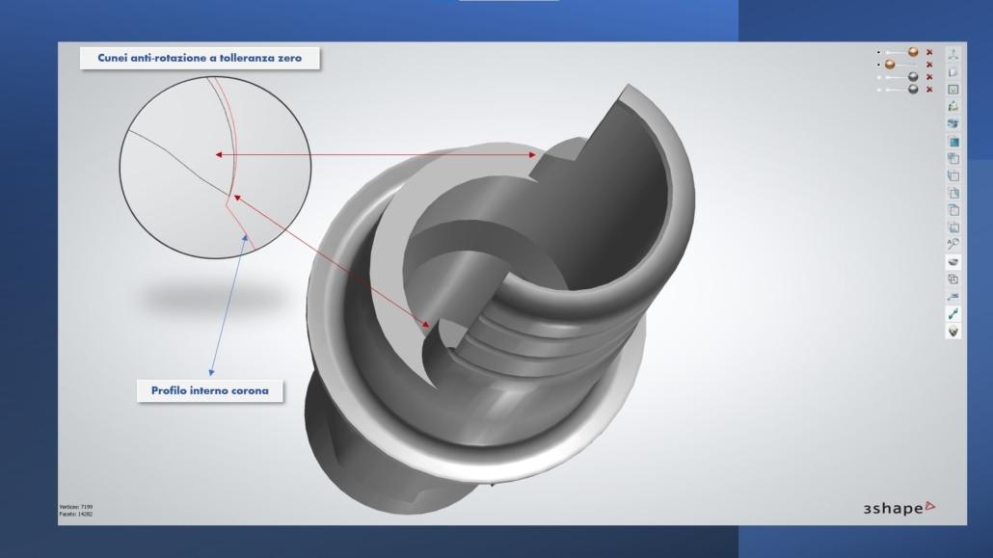
Task: Click the shield-shaped icon at toolbar bottom
Action: click(953, 331)
